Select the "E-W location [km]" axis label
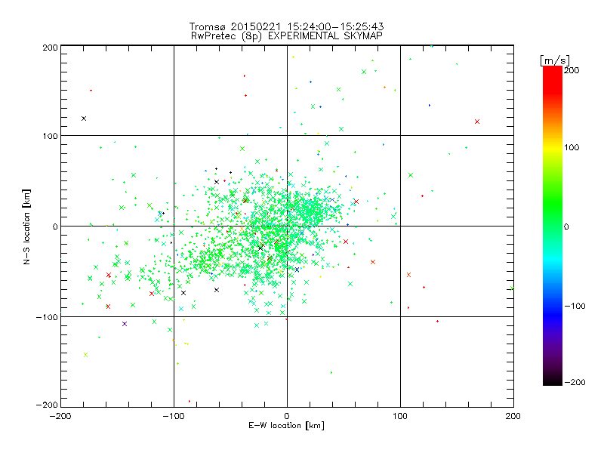Screen dimensions: 604x453 [x=286, y=425]
